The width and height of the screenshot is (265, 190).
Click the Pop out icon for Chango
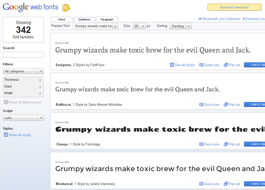pyautogui.click(x=226, y=144)
